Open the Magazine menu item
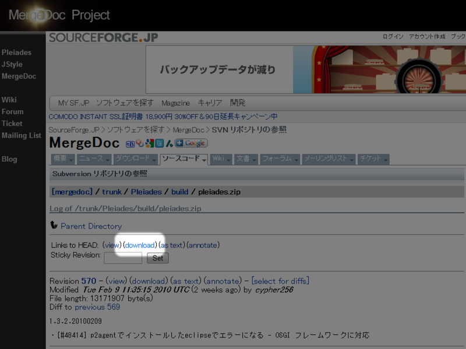466x349 pixels. 176,103
